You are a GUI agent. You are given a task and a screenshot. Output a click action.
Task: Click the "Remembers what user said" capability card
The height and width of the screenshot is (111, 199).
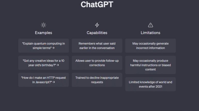pyautogui.click(x=97, y=46)
